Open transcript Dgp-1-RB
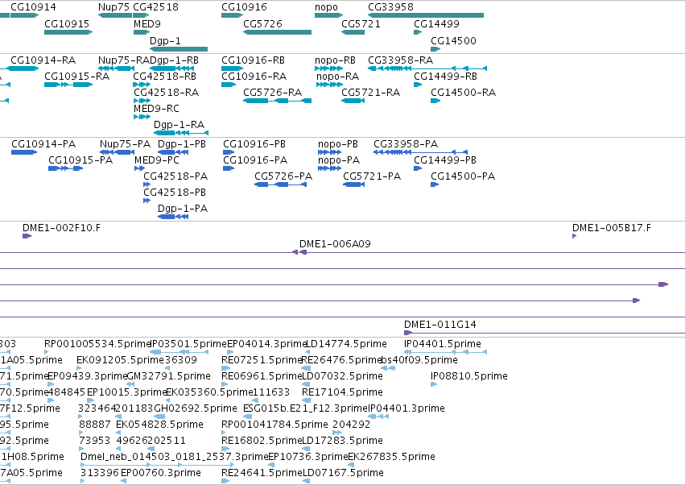Screen dimensions: 685x485 click(175, 60)
